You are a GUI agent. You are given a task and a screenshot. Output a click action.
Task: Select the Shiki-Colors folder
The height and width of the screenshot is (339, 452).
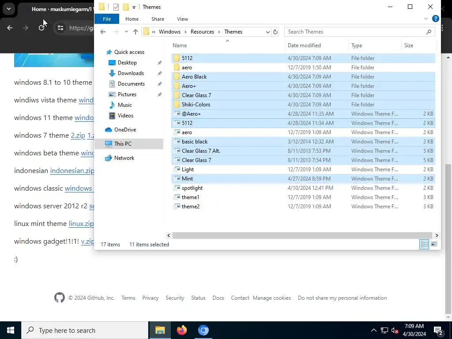tap(303, 105)
